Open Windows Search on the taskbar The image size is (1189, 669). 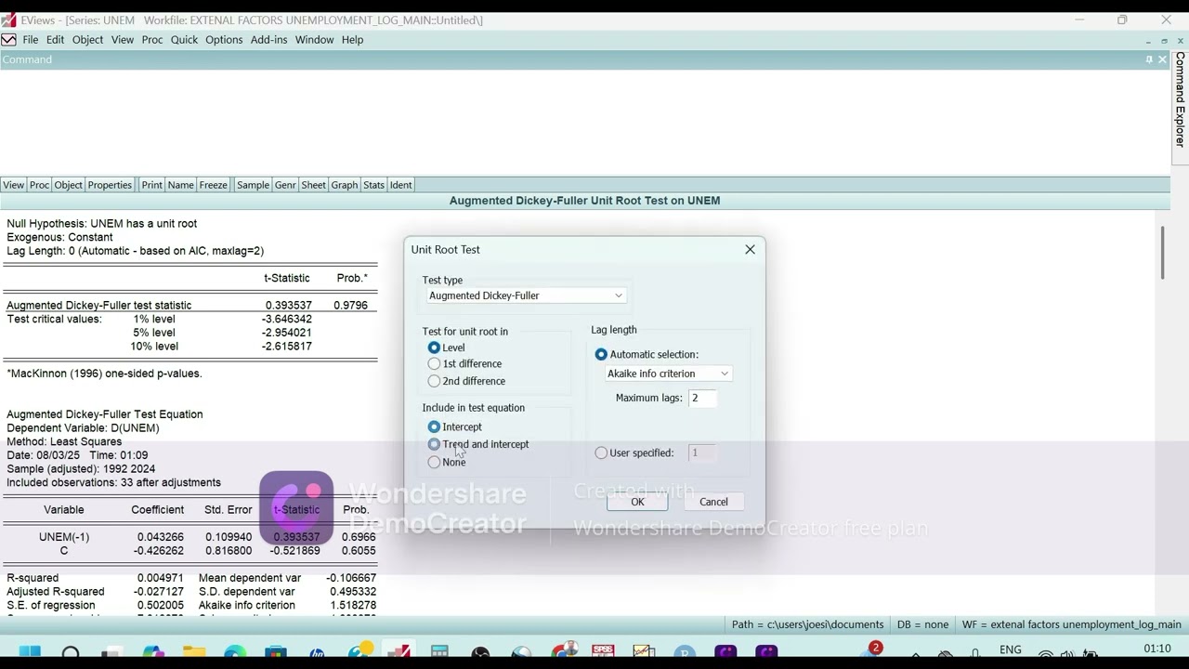(71, 652)
